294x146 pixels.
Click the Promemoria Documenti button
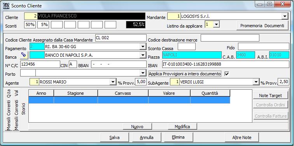click(x=262, y=26)
